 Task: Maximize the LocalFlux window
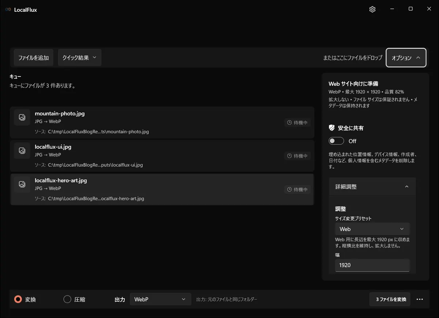click(x=410, y=9)
